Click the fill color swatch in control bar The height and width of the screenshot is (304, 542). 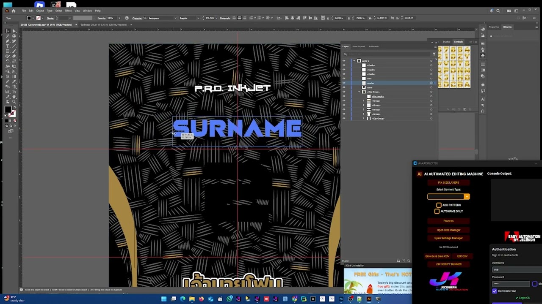[29, 18]
